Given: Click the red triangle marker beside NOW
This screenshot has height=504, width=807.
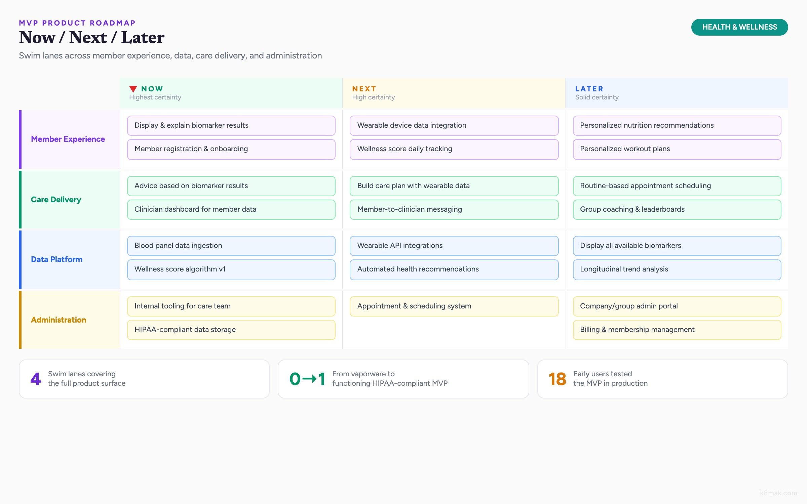Looking at the screenshot, I should [133, 89].
